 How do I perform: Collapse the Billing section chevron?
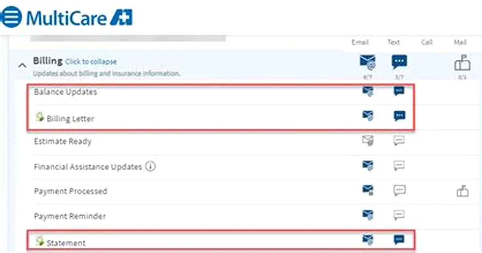[23, 65]
